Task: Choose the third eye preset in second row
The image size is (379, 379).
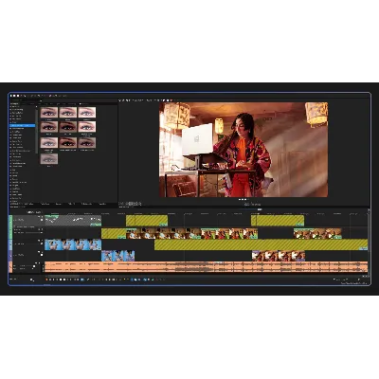Action: [87, 127]
